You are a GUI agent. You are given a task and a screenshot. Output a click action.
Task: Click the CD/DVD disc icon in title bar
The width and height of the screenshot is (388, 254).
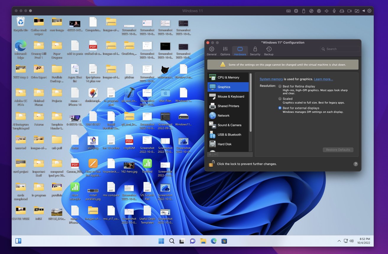(x=311, y=11)
